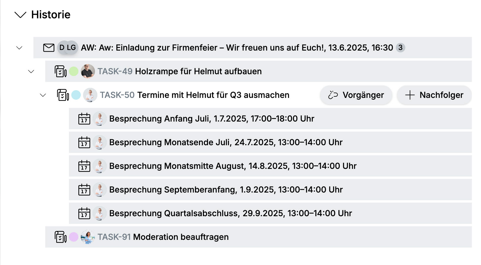
Task: Add a Nachfolger to TASK-50
Action: coord(434,95)
